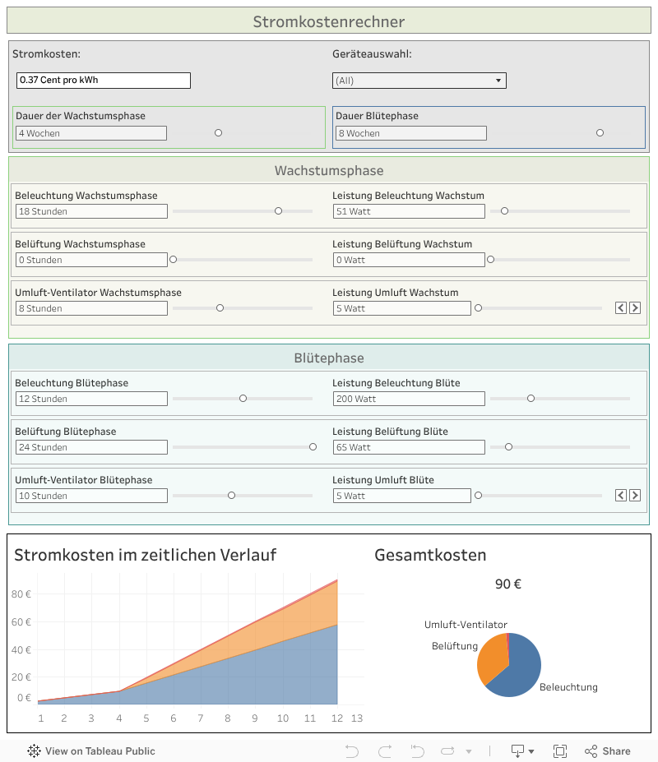Increase Leistung Umluft Wachstum with right arrow
This screenshot has width=658, height=762.
[x=634, y=308]
